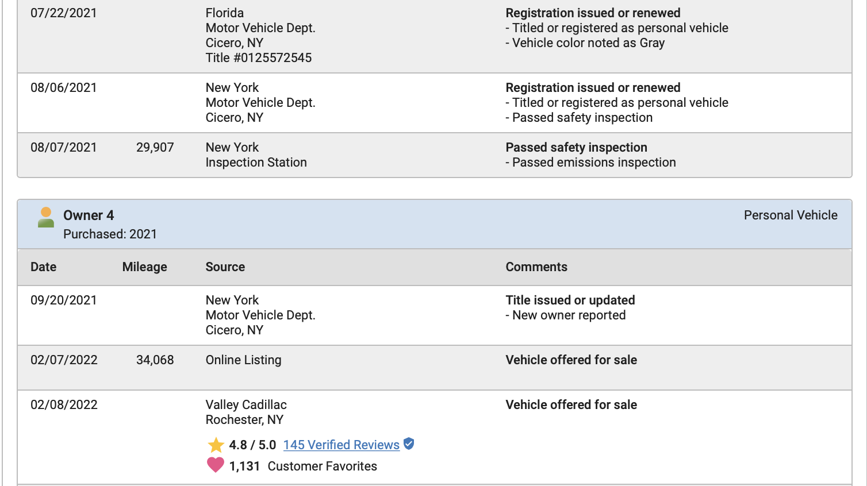Click the Online Listing source entry
The image size is (867, 486).
click(243, 360)
